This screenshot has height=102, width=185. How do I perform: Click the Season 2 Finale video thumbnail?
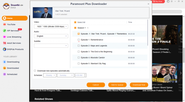(164, 35)
